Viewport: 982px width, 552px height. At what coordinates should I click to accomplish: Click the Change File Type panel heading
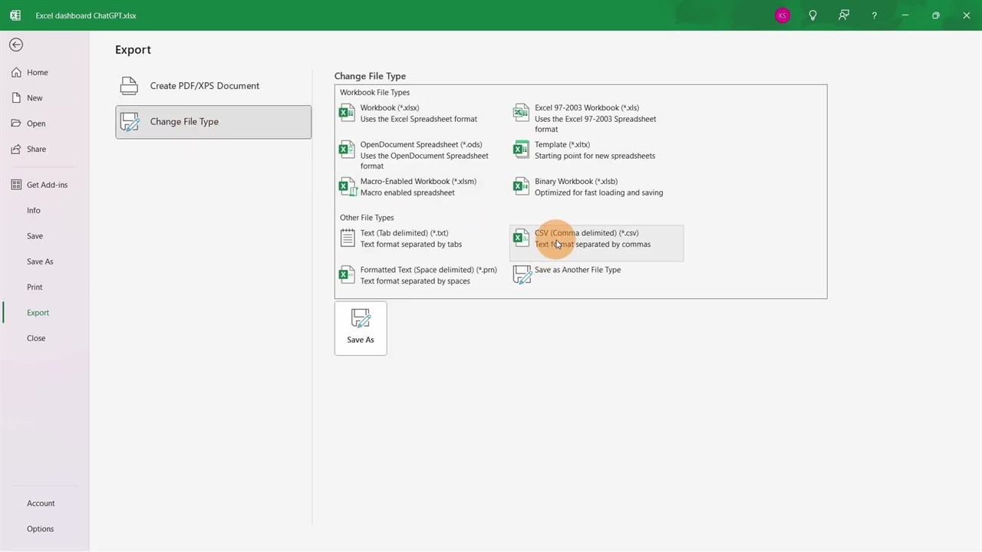[x=370, y=76]
